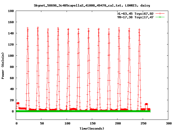Click the 20 y-axis tick label

click(12, 100)
